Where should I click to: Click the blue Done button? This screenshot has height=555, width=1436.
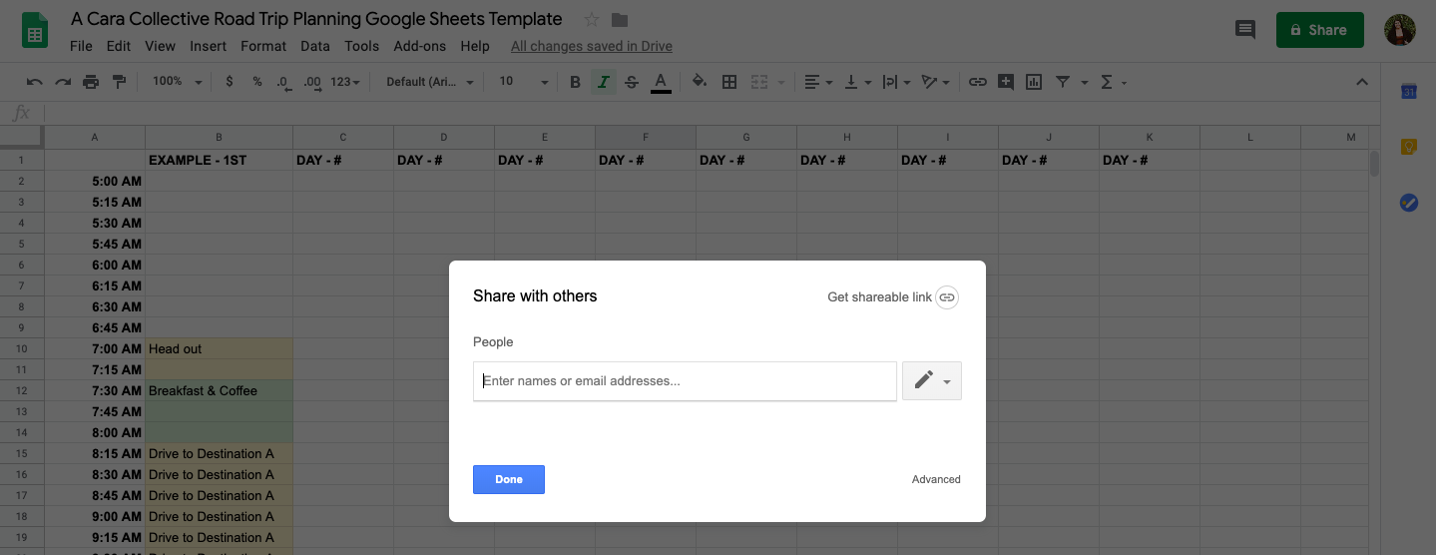pos(509,480)
